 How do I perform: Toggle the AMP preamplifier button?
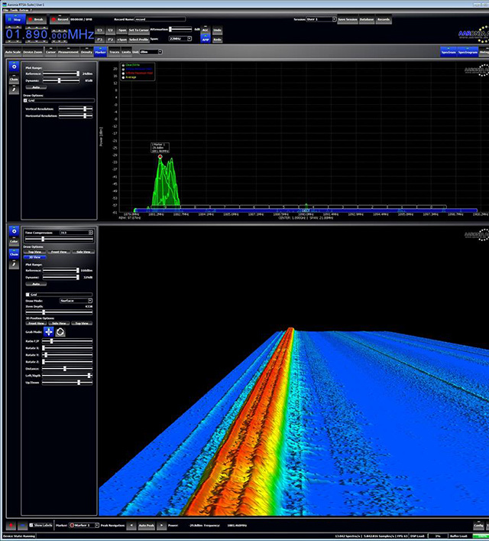click(x=206, y=39)
